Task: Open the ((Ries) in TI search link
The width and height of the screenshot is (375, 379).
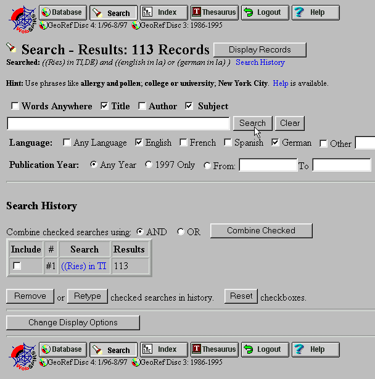Action: [84, 266]
